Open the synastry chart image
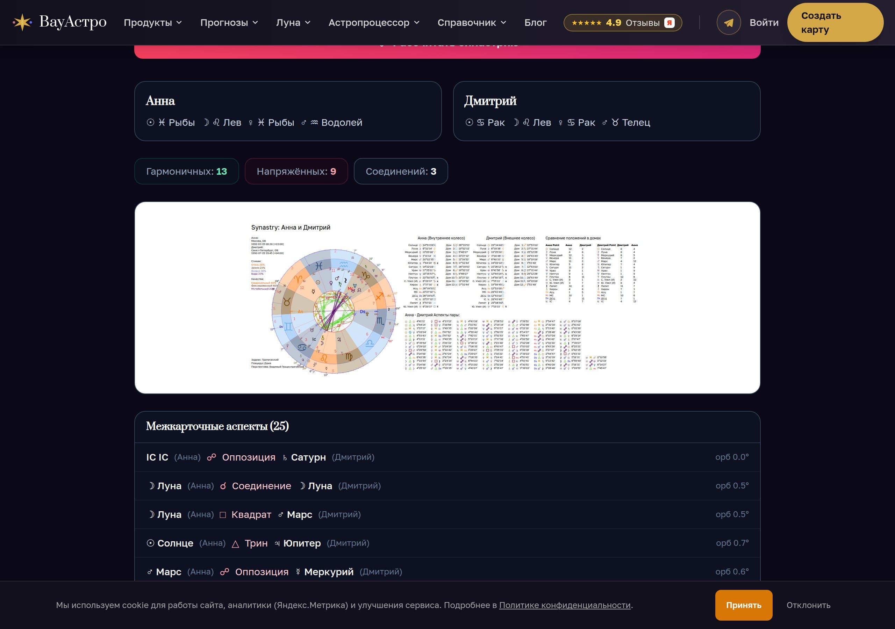 [x=447, y=298]
